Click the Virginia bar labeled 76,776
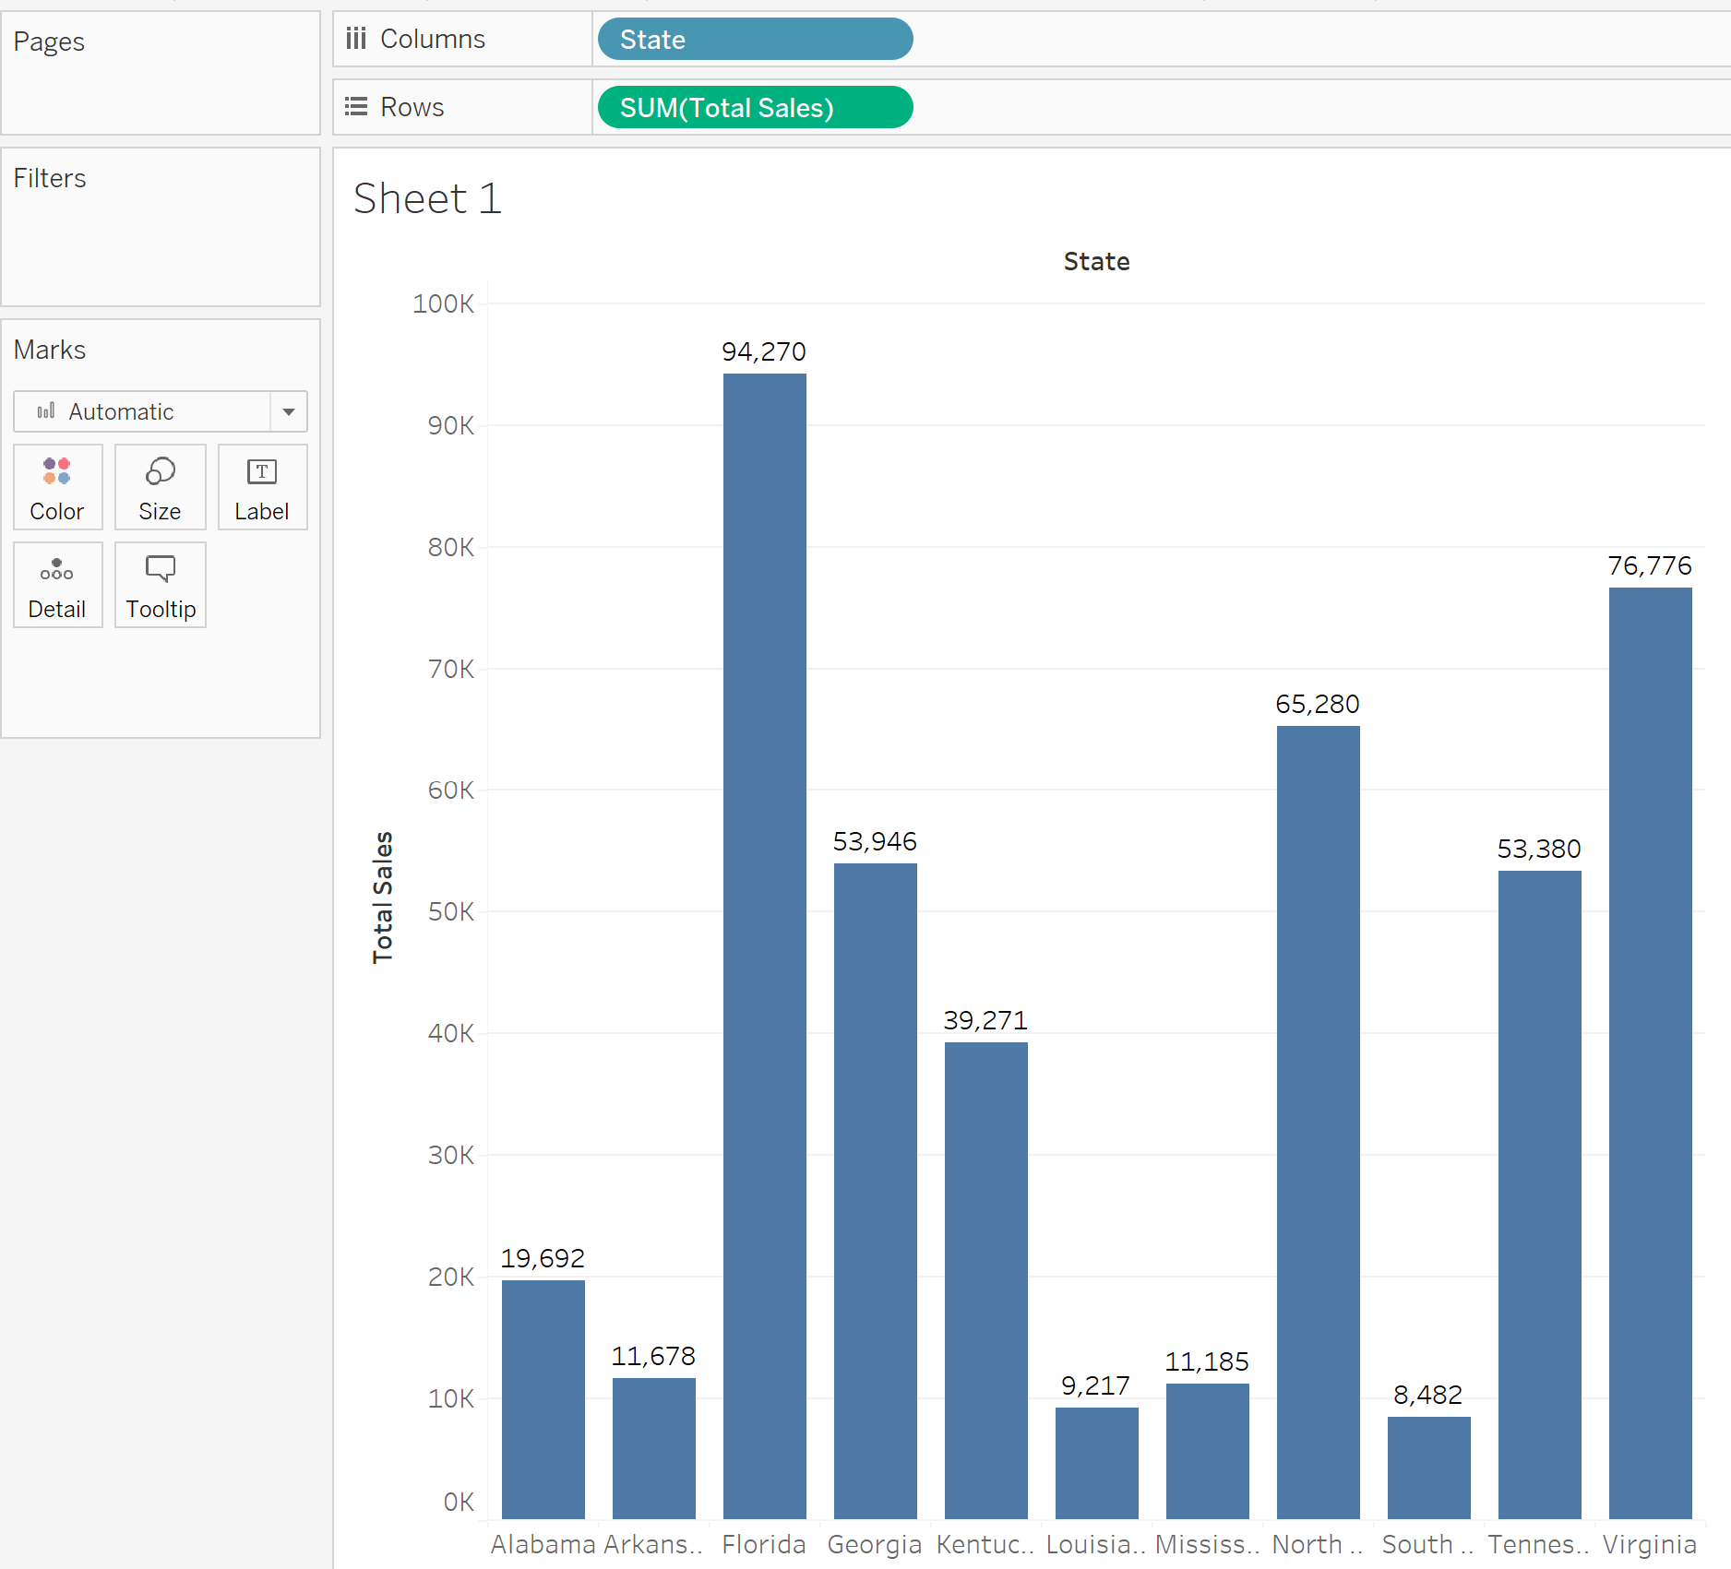This screenshot has height=1569, width=1731. point(1650,1052)
